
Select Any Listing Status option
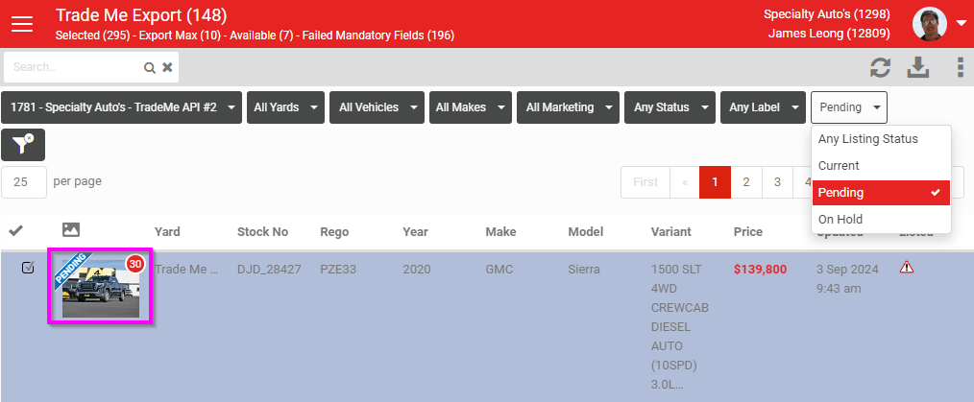881,139
